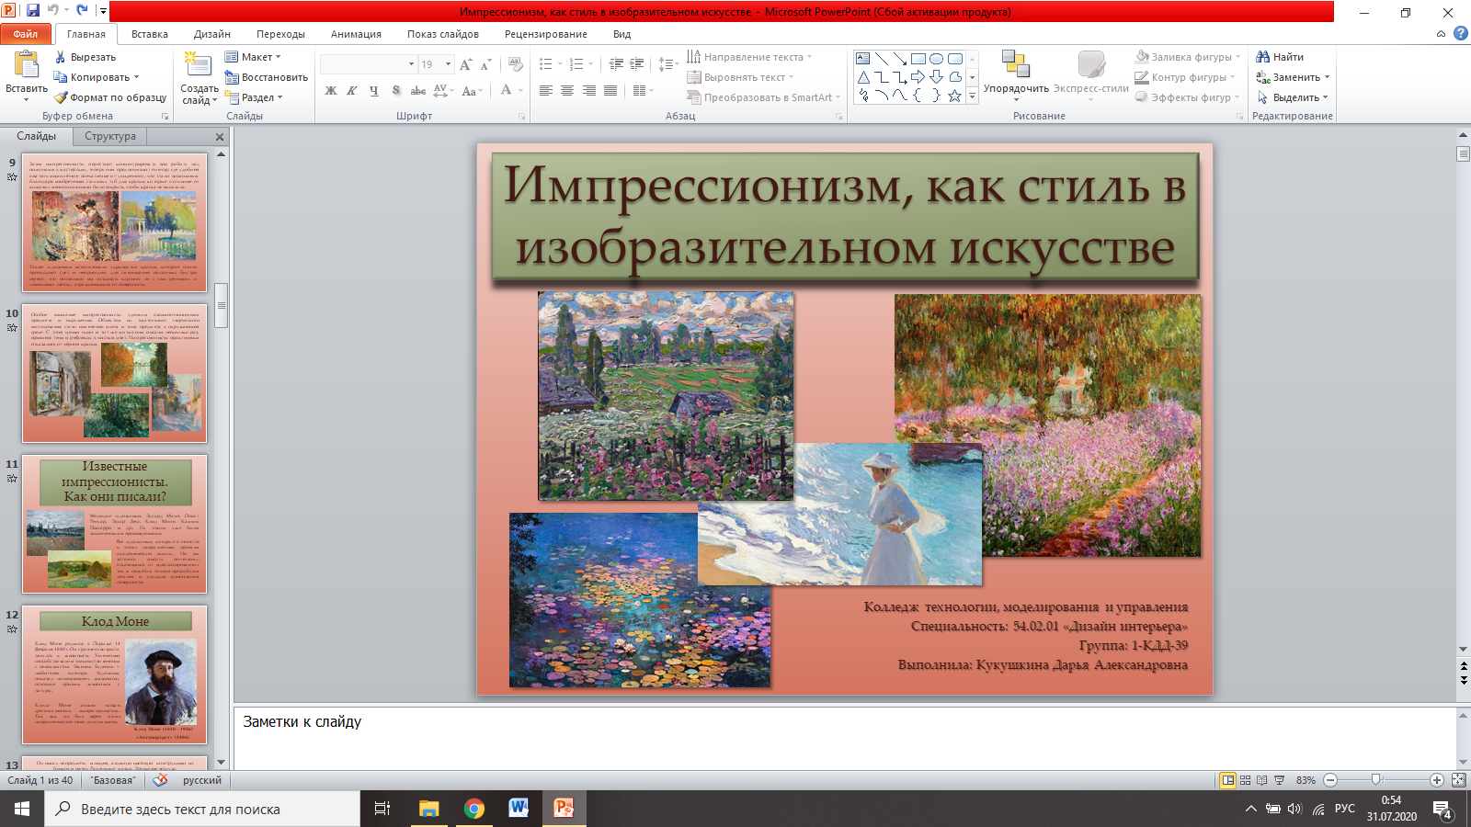The image size is (1471, 827).
Task: Justify text in the paragraph group
Action: [610, 90]
